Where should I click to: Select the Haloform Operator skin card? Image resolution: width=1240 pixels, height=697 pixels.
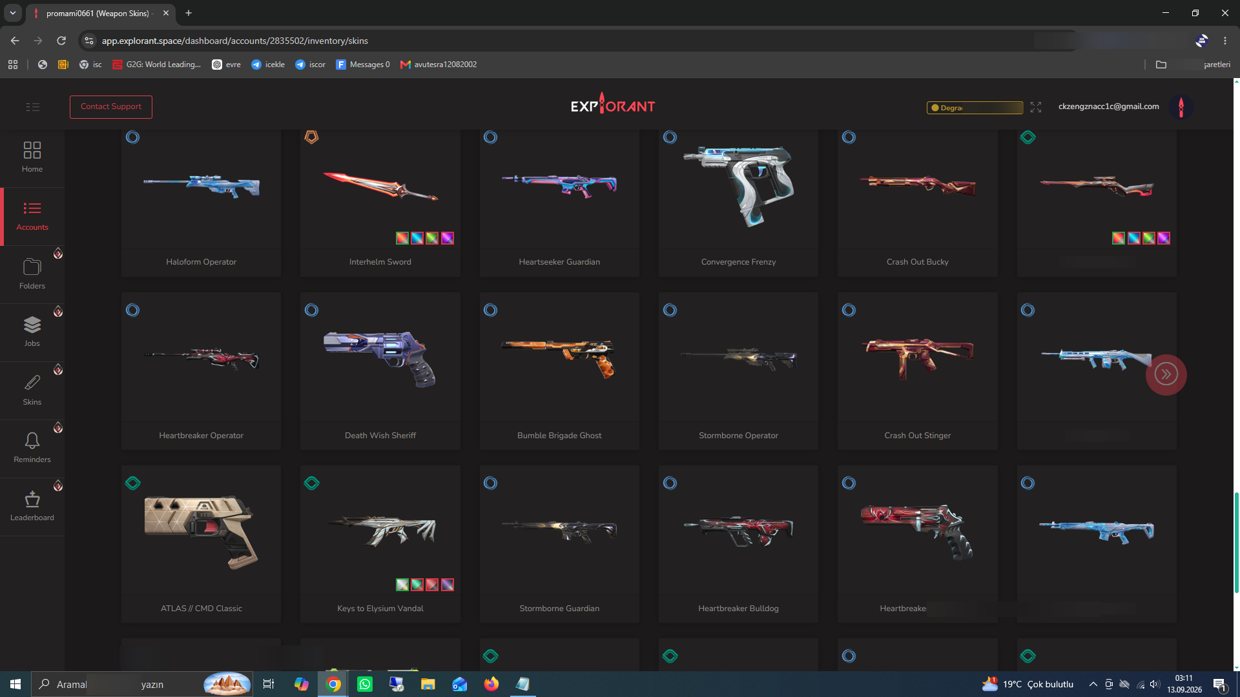[x=201, y=203]
